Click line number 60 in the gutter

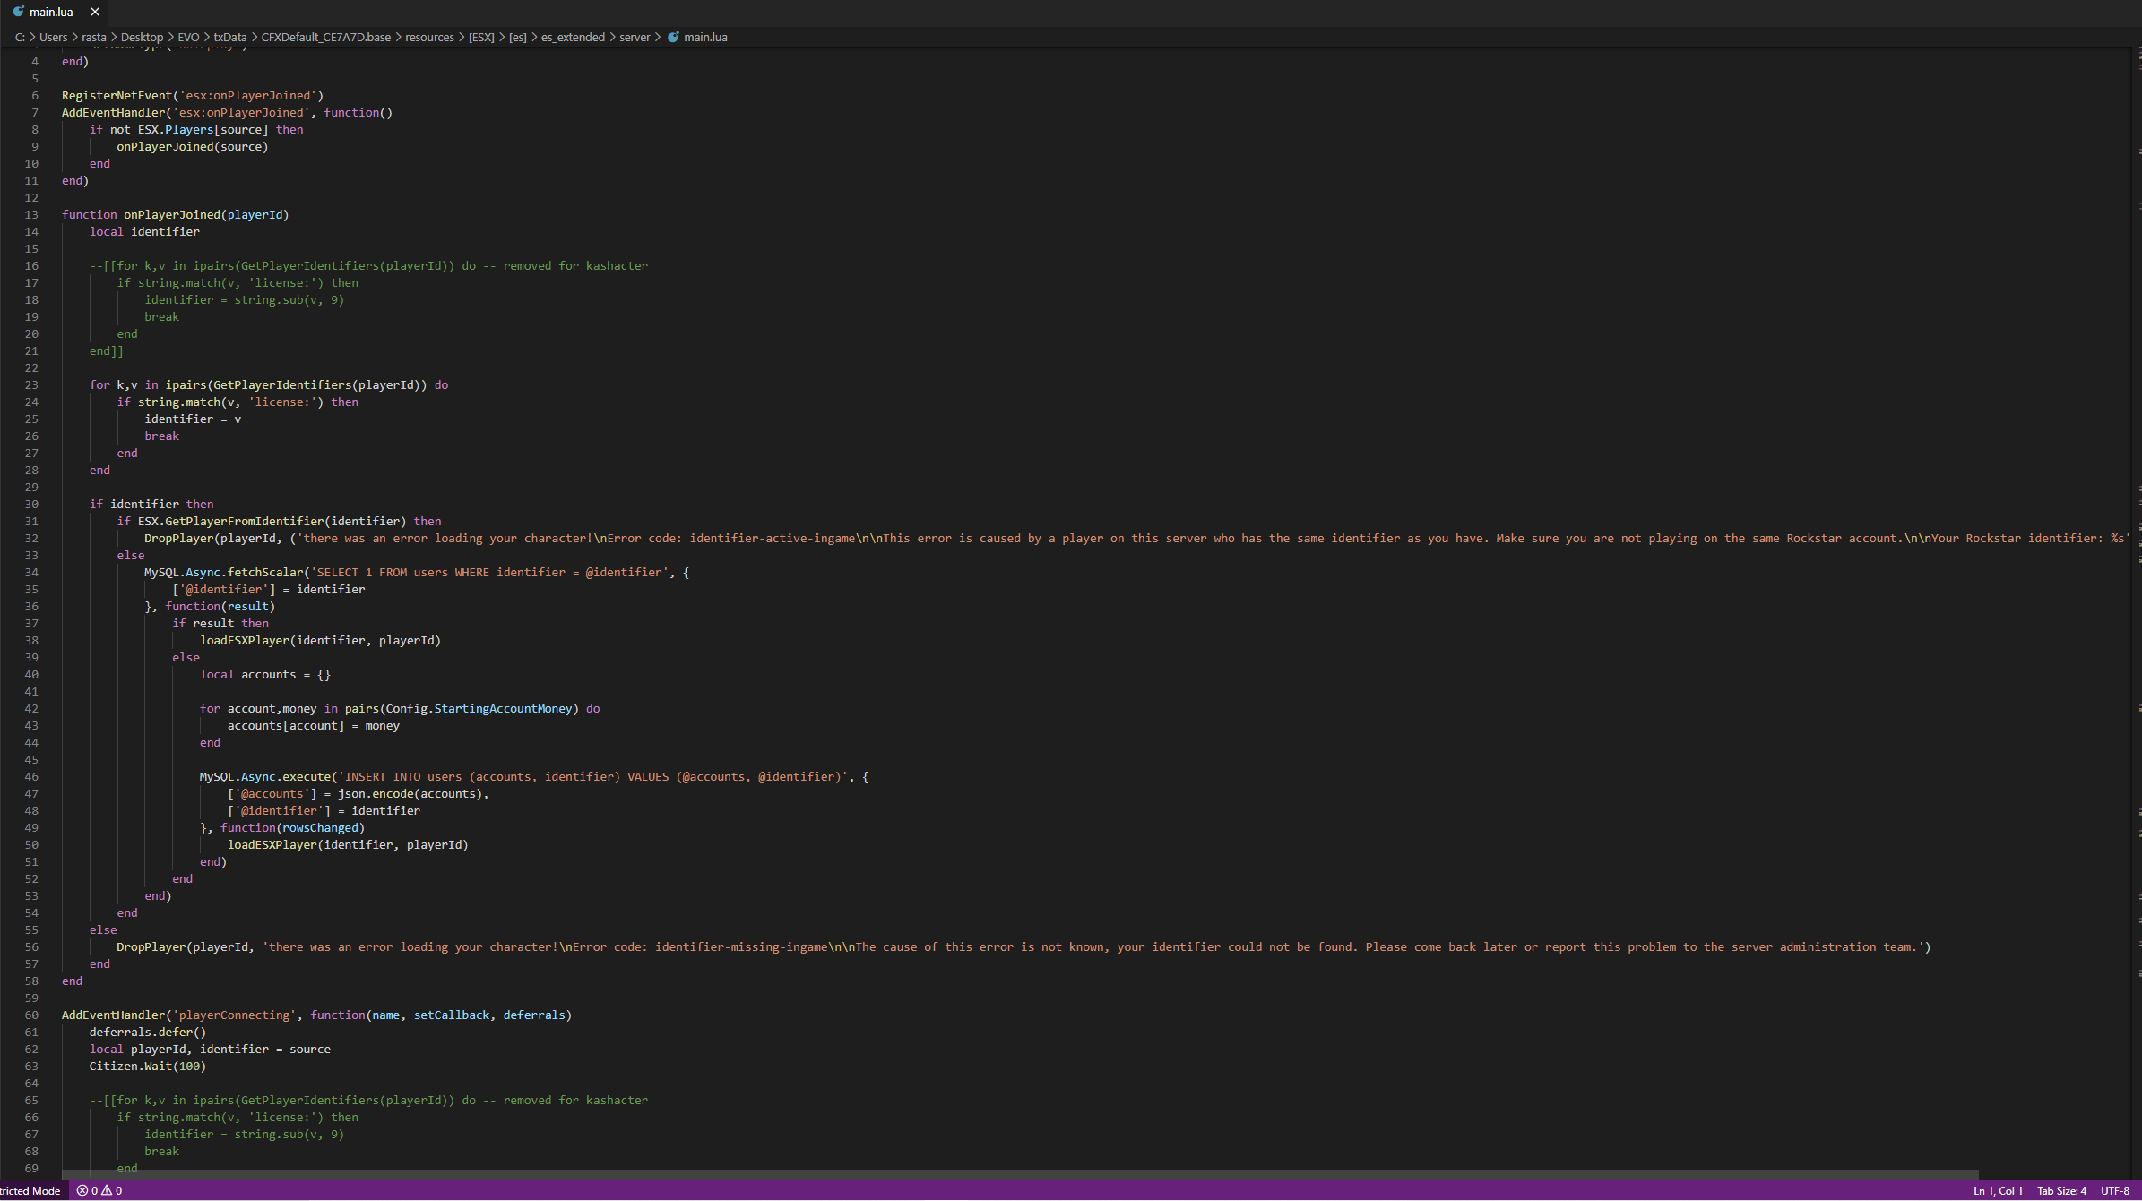(x=31, y=1015)
